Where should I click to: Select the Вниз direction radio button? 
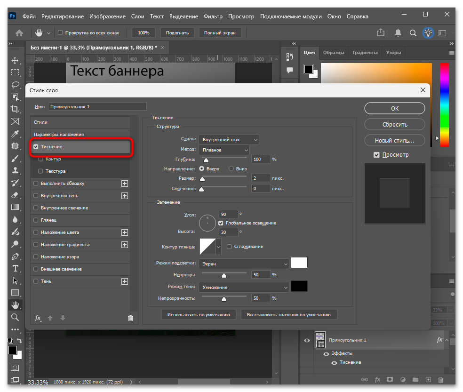[231, 168]
